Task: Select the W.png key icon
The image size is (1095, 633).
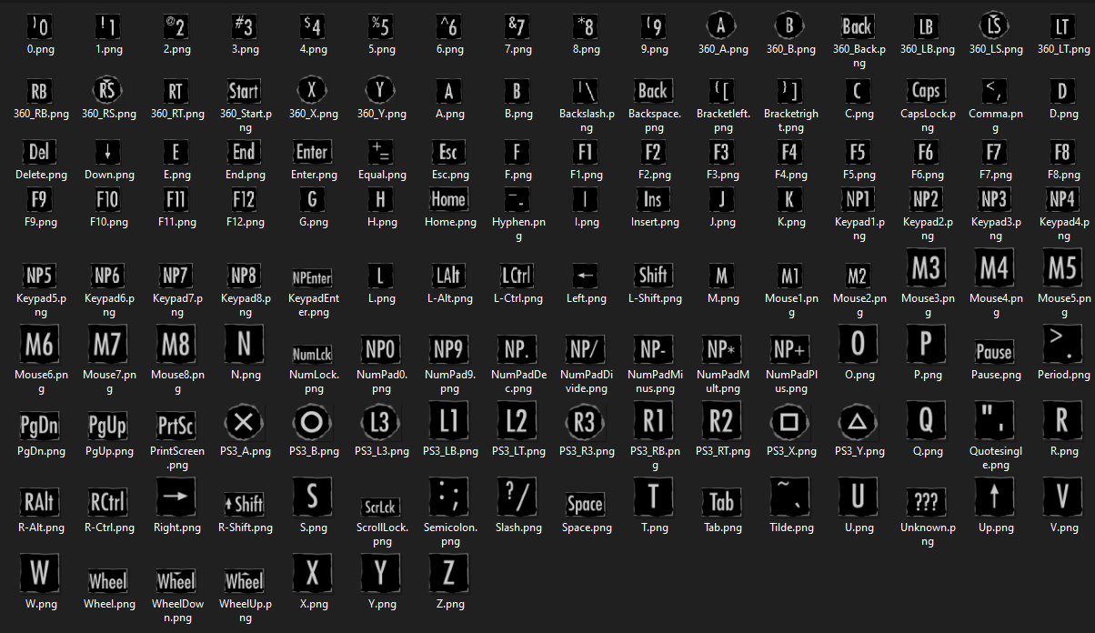Action: (x=39, y=574)
